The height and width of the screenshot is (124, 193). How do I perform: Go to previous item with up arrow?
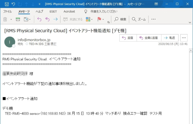tap(26, 4)
